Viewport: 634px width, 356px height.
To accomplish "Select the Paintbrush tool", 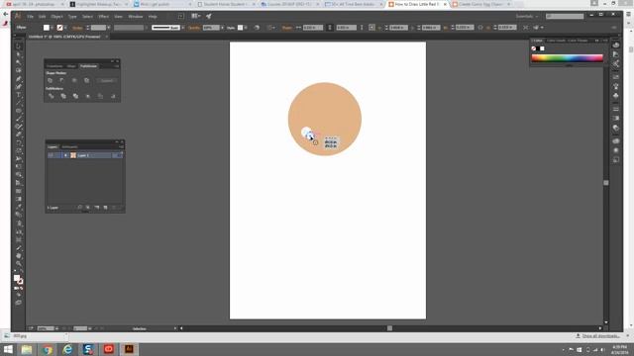I will 19,119.
